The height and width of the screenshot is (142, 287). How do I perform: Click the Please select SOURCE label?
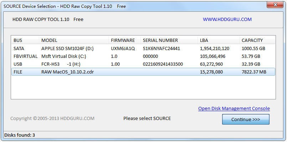[x=147, y=118]
